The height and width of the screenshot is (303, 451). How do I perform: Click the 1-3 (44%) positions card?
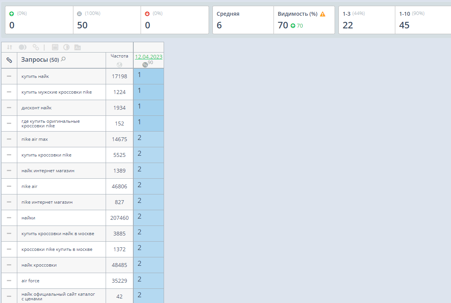click(x=367, y=20)
